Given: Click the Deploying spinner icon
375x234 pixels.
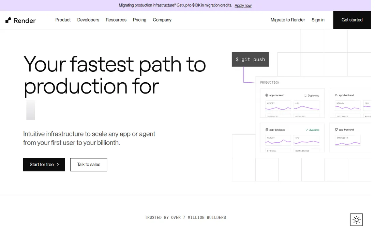Looking at the screenshot, I should pos(305,96).
